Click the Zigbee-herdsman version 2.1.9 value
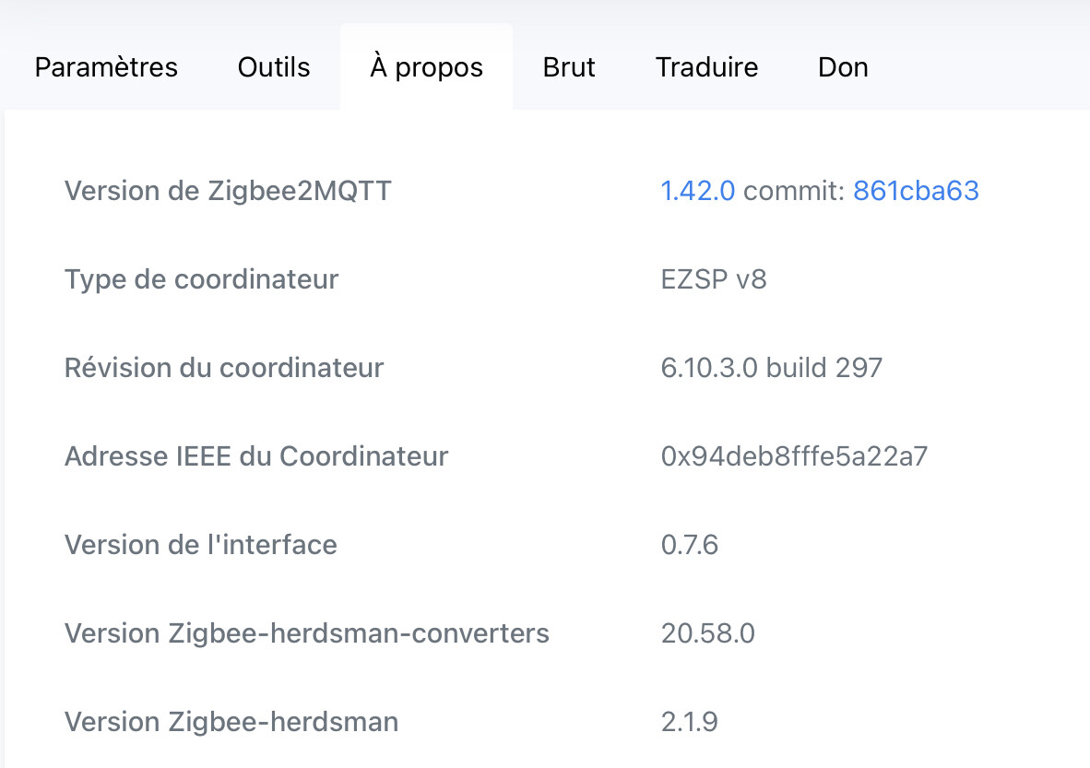This screenshot has width=1090, height=768. click(689, 721)
